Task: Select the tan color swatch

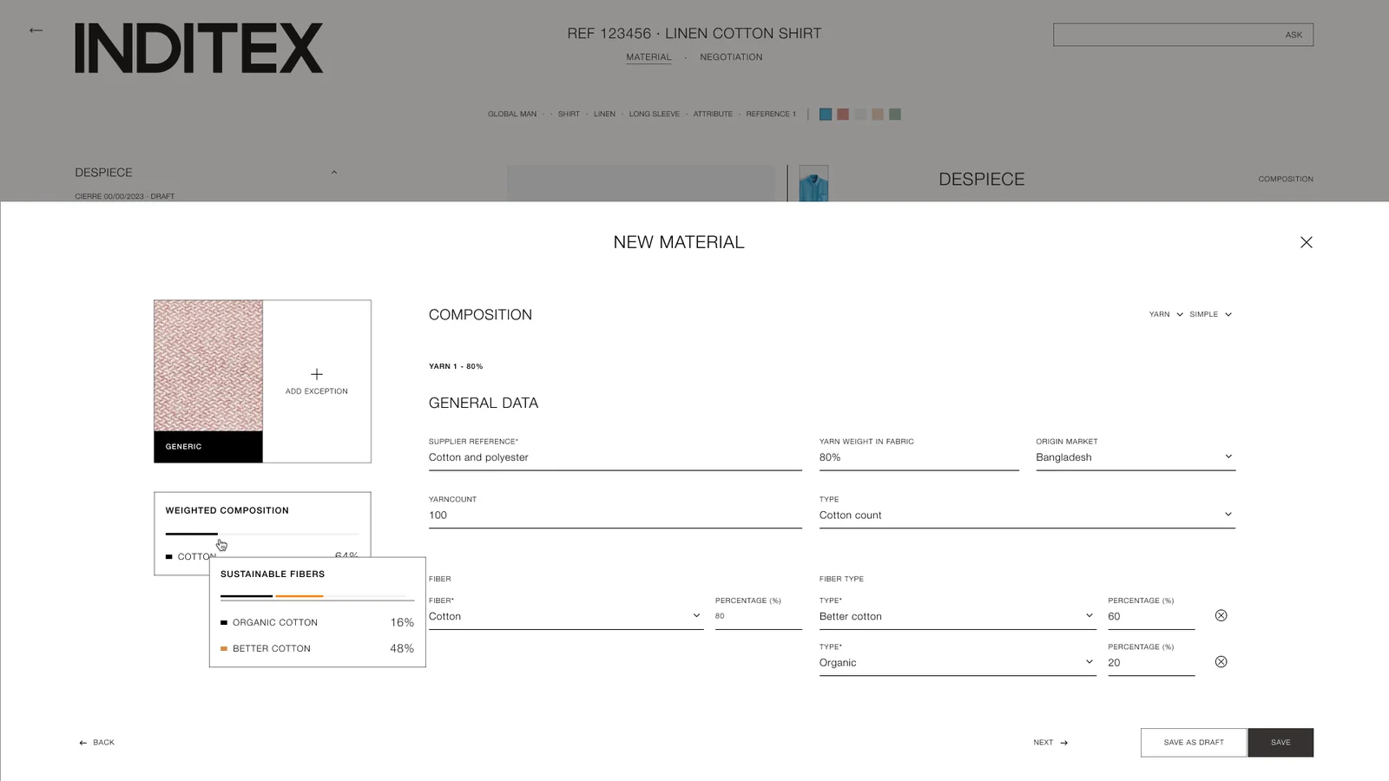Action: click(878, 114)
